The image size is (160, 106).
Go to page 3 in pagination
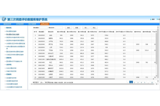coord(138,83)
